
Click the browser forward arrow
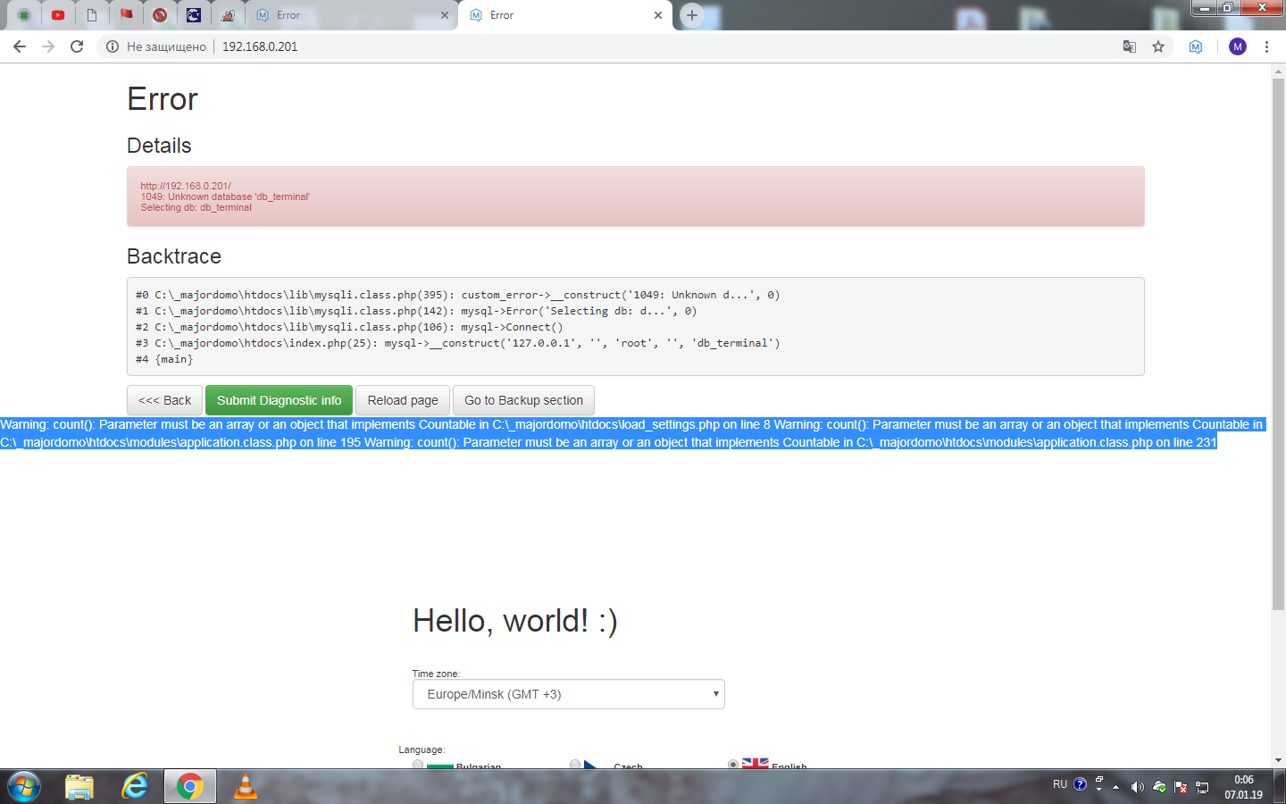48,46
